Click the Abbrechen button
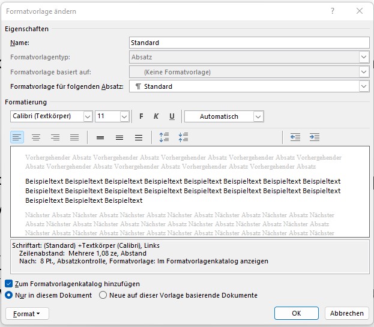The width and height of the screenshot is (374, 327). click(347, 313)
